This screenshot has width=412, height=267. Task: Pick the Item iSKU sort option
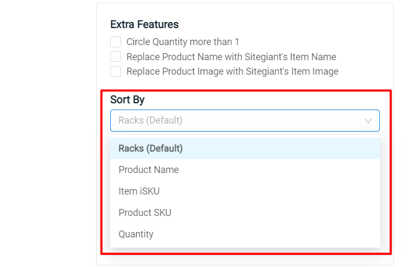(245, 191)
